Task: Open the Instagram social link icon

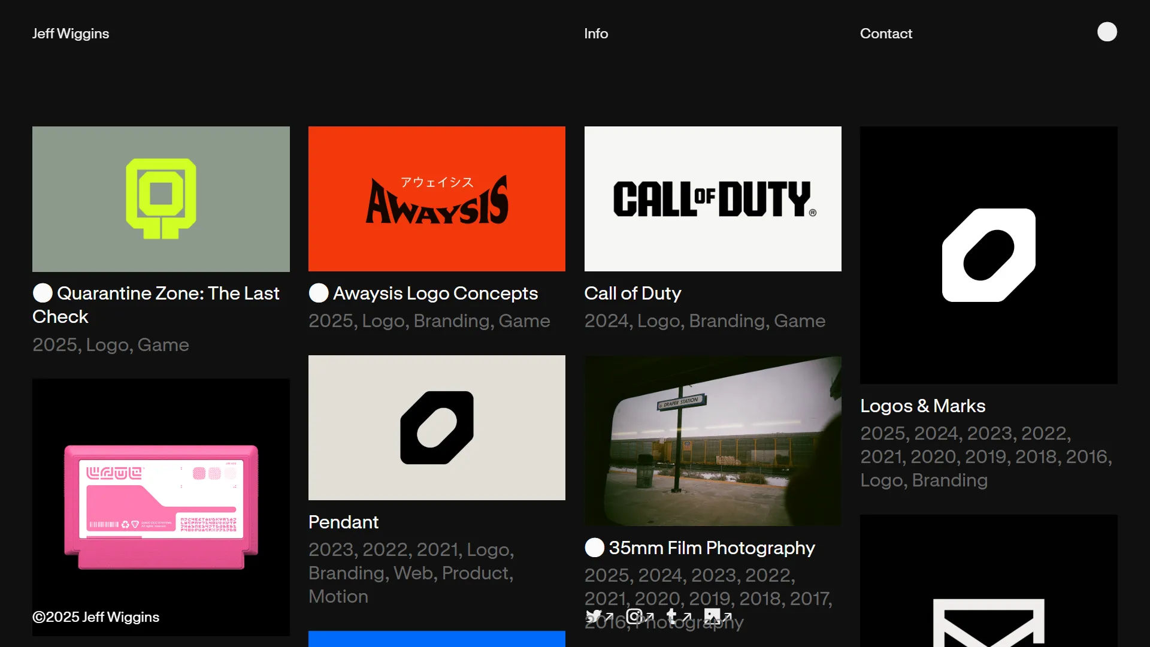Action: [x=634, y=616]
